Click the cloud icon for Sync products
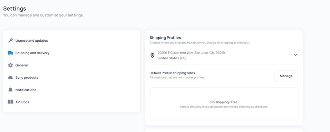Image resolution: width=330 pixels, height=132 pixels. pos(10,77)
